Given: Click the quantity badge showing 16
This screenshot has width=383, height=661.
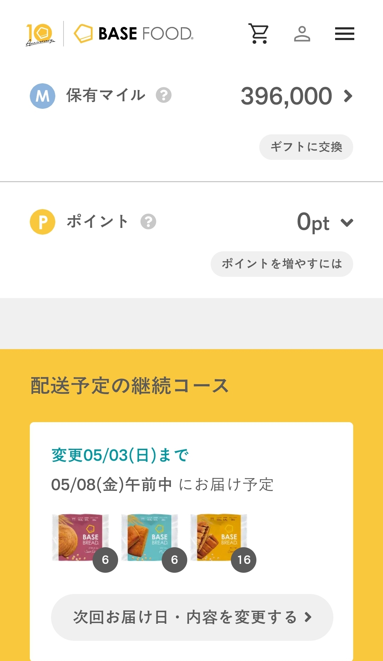Looking at the screenshot, I should coord(244,560).
